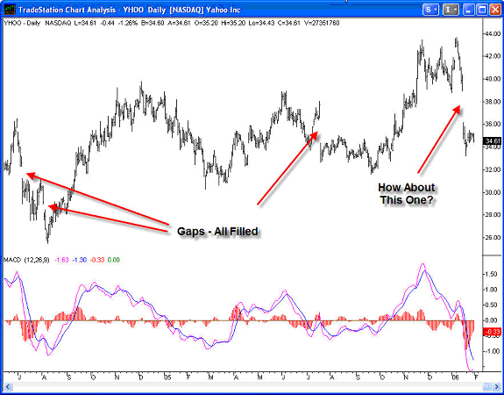Click the black 34.61 current price marker
The image size is (504, 395).
493,141
